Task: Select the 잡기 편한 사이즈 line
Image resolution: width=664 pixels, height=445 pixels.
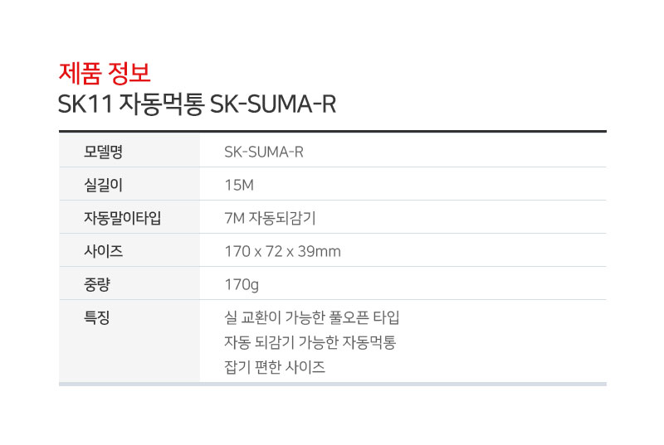Action: (x=275, y=367)
